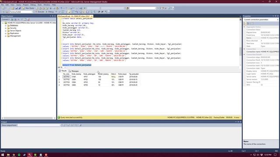Click the Debug button in toolbar
Viewport: 280px width, 157px height.
click(x=49, y=12)
